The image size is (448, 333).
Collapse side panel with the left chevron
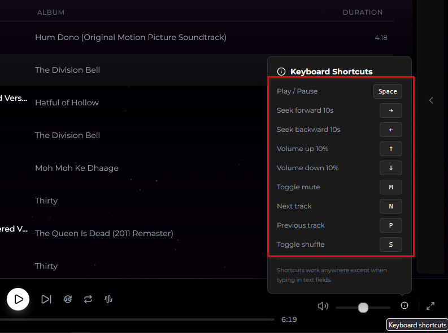431,100
